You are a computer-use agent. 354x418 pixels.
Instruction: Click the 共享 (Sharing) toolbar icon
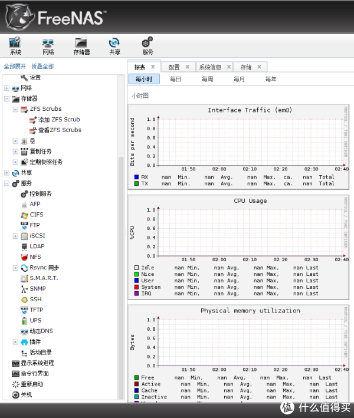(x=114, y=45)
